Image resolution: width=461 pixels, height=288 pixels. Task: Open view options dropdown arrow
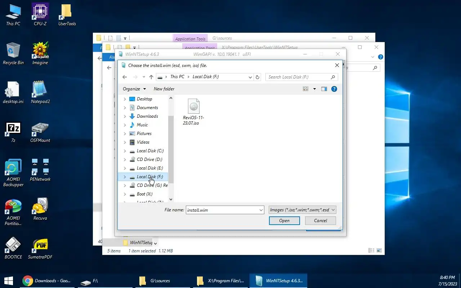pyautogui.click(x=314, y=89)
